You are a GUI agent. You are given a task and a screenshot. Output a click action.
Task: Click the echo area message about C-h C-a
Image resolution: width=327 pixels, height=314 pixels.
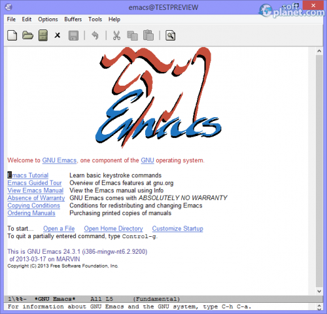(x=129, y=307)
